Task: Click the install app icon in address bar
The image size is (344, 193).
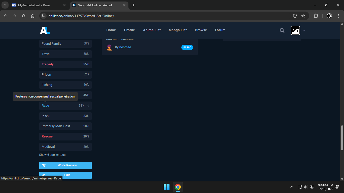Action: (295, 16)
